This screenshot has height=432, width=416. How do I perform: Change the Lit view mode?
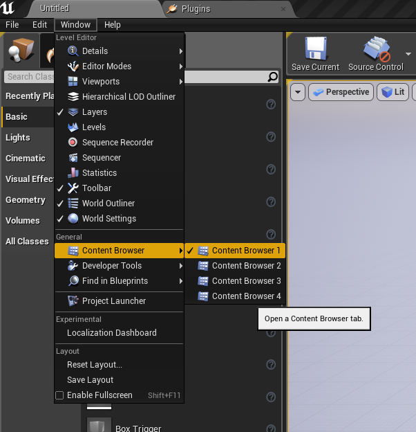(393, 92)
